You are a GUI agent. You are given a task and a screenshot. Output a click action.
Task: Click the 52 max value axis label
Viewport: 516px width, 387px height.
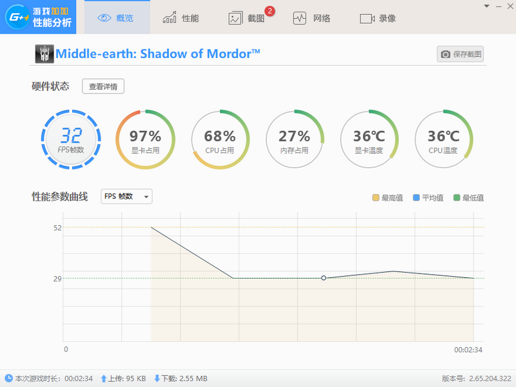(x=57, y=228)
